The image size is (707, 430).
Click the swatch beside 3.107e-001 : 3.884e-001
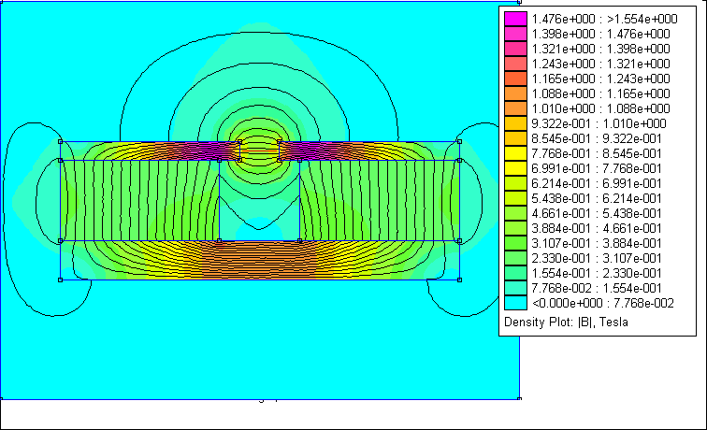tap(515, 243)
